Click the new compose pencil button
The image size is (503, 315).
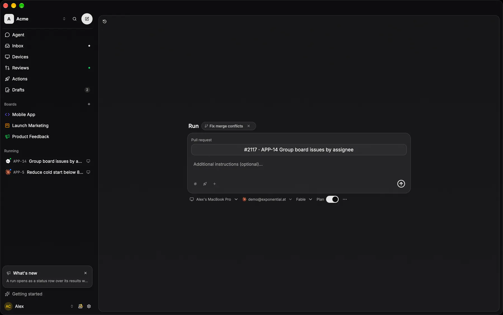pyautogui.click(x=87, y=19)
